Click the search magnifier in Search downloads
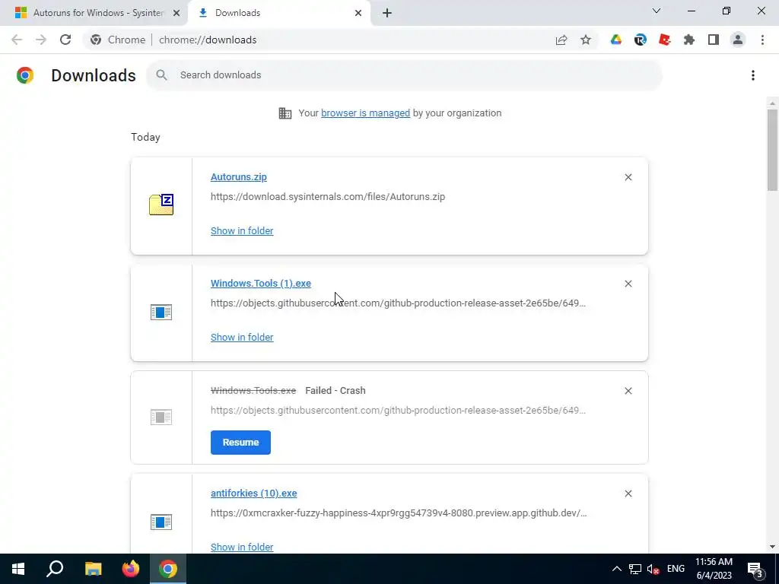 tap(161, 75)
